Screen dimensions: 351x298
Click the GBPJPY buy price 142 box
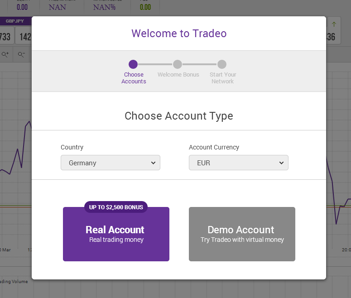[x=25, y=37]
